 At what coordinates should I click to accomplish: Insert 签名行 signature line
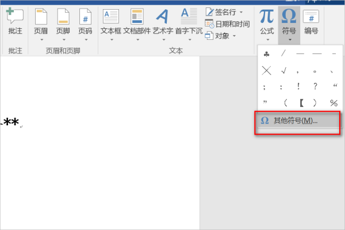coord(221,12)
